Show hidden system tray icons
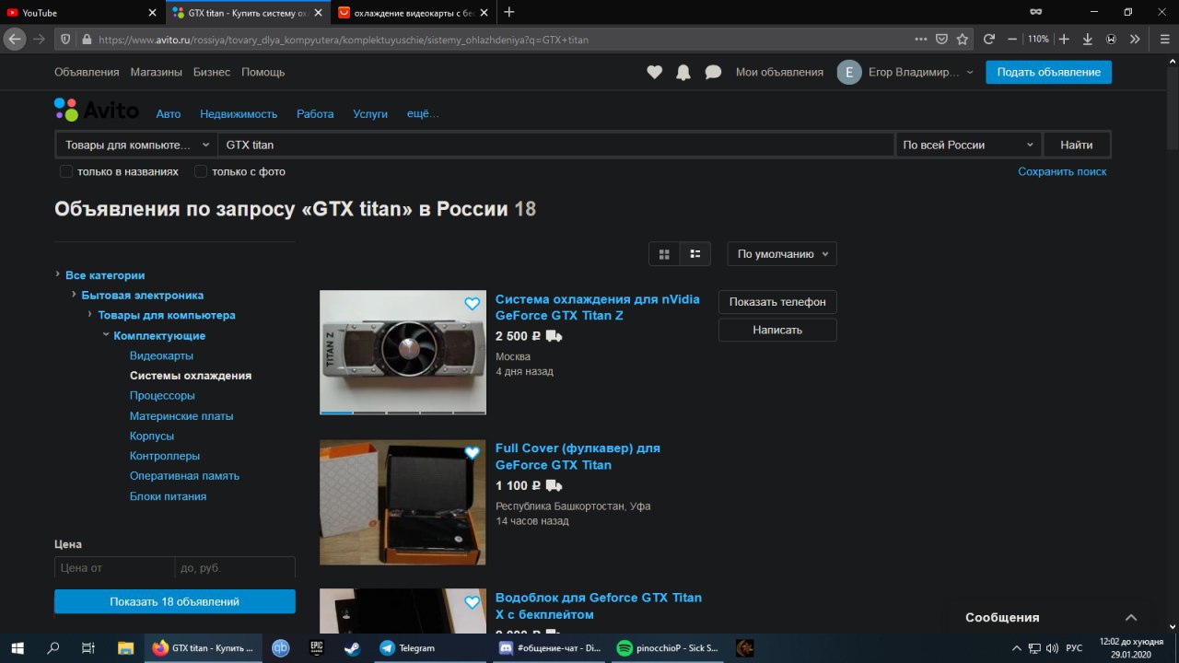This screenshot has width=1179, height=663. (x=1017, y=648)
